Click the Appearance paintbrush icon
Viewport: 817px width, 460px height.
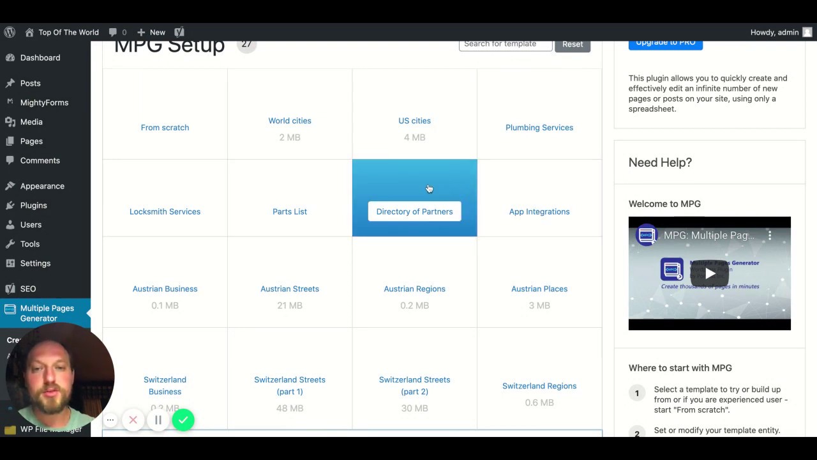10,186
